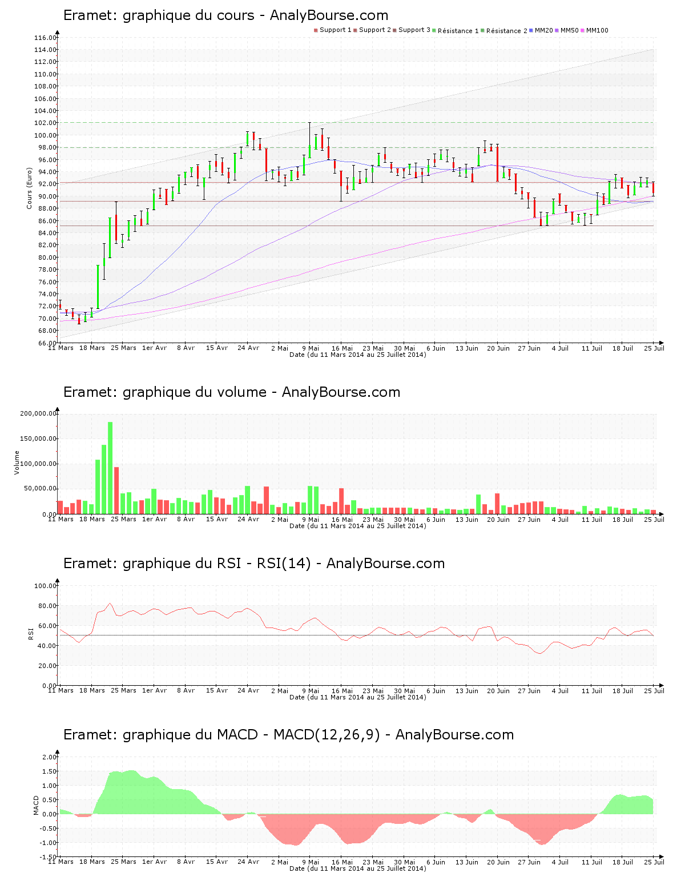Click the date range caption under price chart
Viewport: 685px width, 885px height.
357,355
